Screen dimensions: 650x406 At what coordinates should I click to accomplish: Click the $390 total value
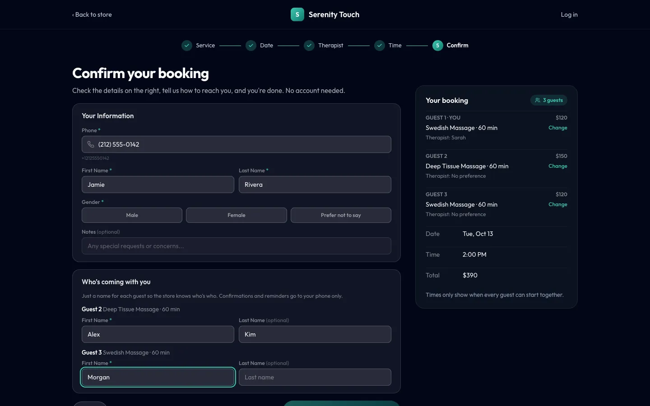470,275
